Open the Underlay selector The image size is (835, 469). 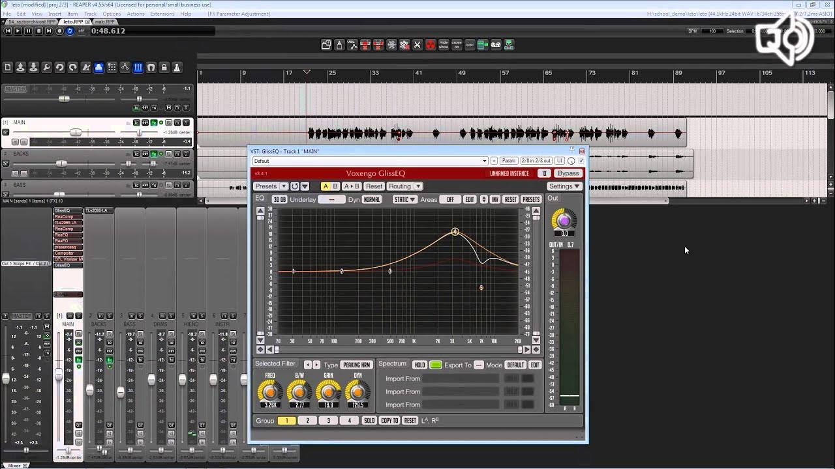click(x=332, y=199)
